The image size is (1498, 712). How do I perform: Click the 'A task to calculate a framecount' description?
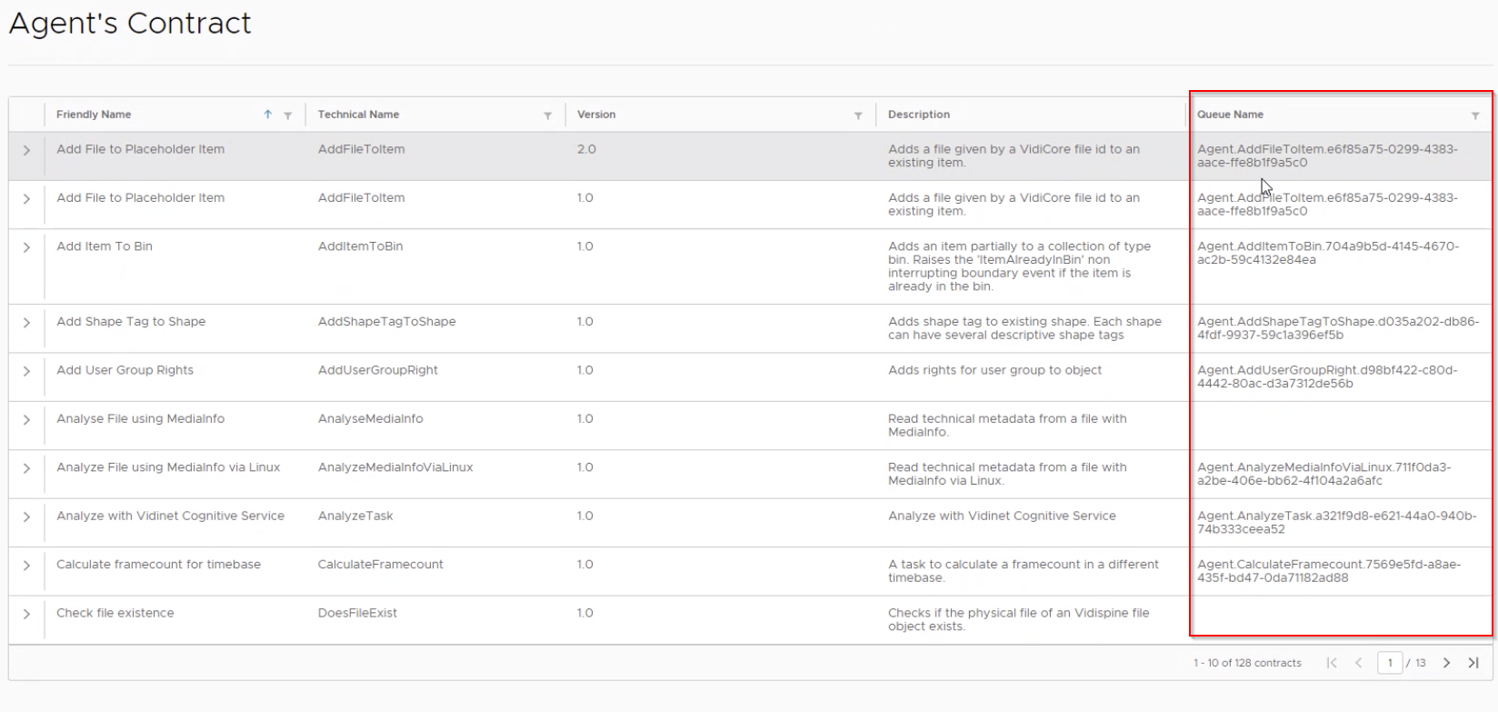(x=1024, y=571)
